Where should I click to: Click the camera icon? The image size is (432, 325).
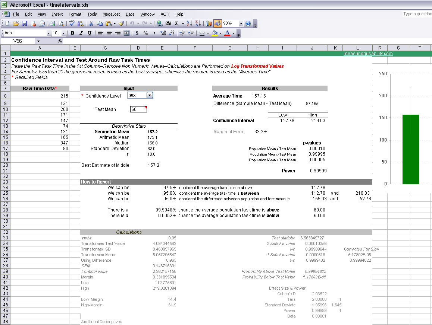pos(168,24)
